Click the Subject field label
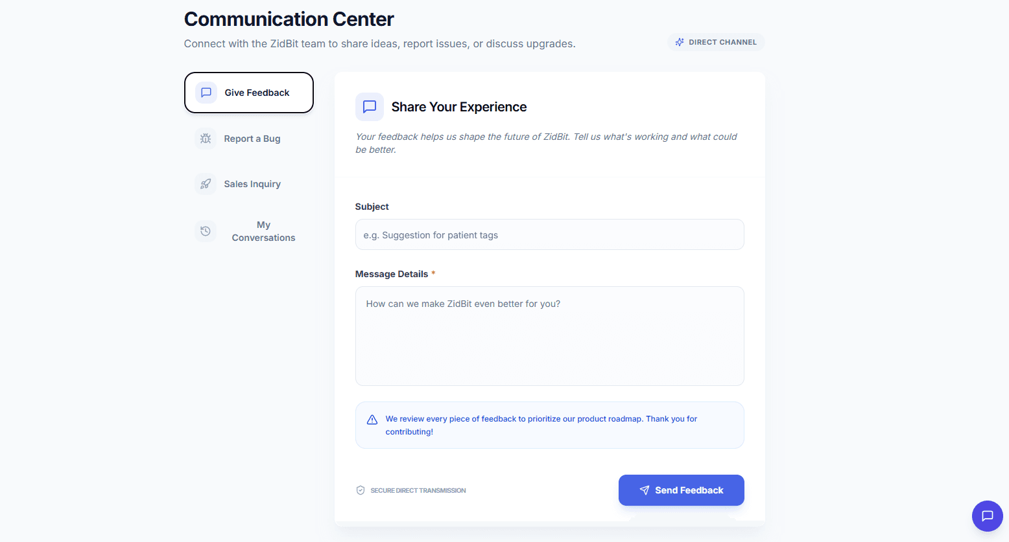Image resolution: width=1009 pixels, height=542 pixels. [x=372, y=207]
